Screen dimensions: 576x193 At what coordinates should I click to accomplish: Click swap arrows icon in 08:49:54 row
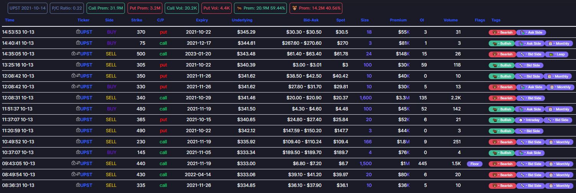pos(78,175)
